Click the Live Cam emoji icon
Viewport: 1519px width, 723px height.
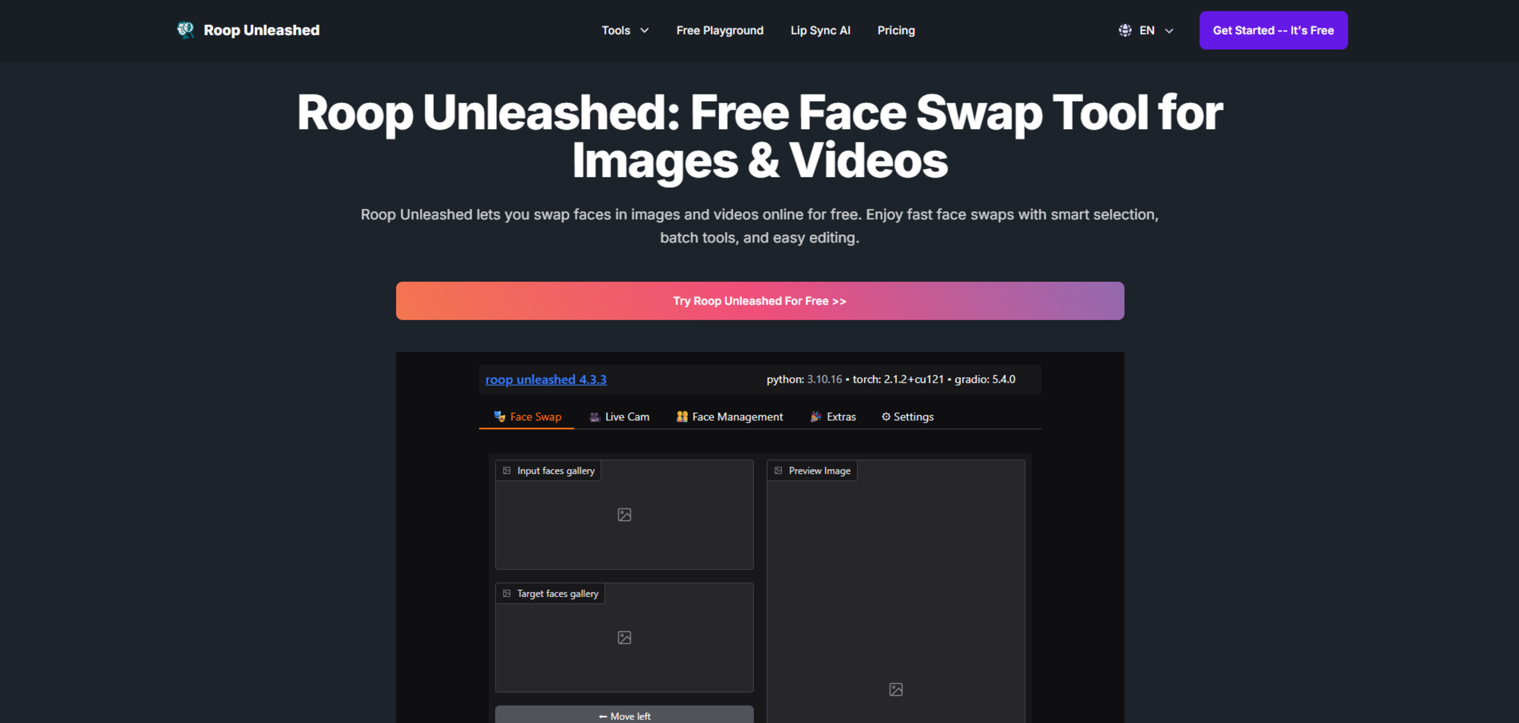click(595, 417)
